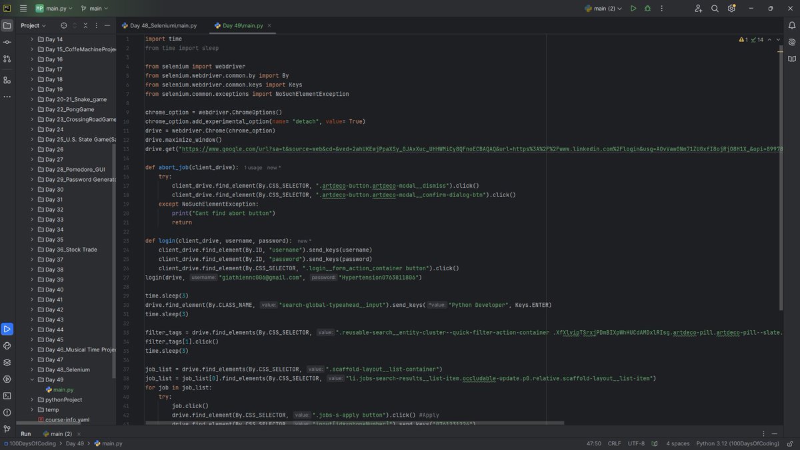The height and width of the screenshot is (450, 800).
Task: Open the Structure tool window
Action: tap(7, 80)
